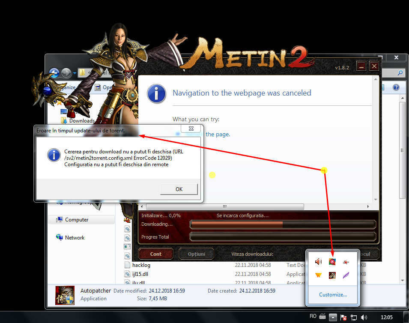Select the hacklog text file
409x323 pixels.
pyautogui.click(x=141, y=265)
